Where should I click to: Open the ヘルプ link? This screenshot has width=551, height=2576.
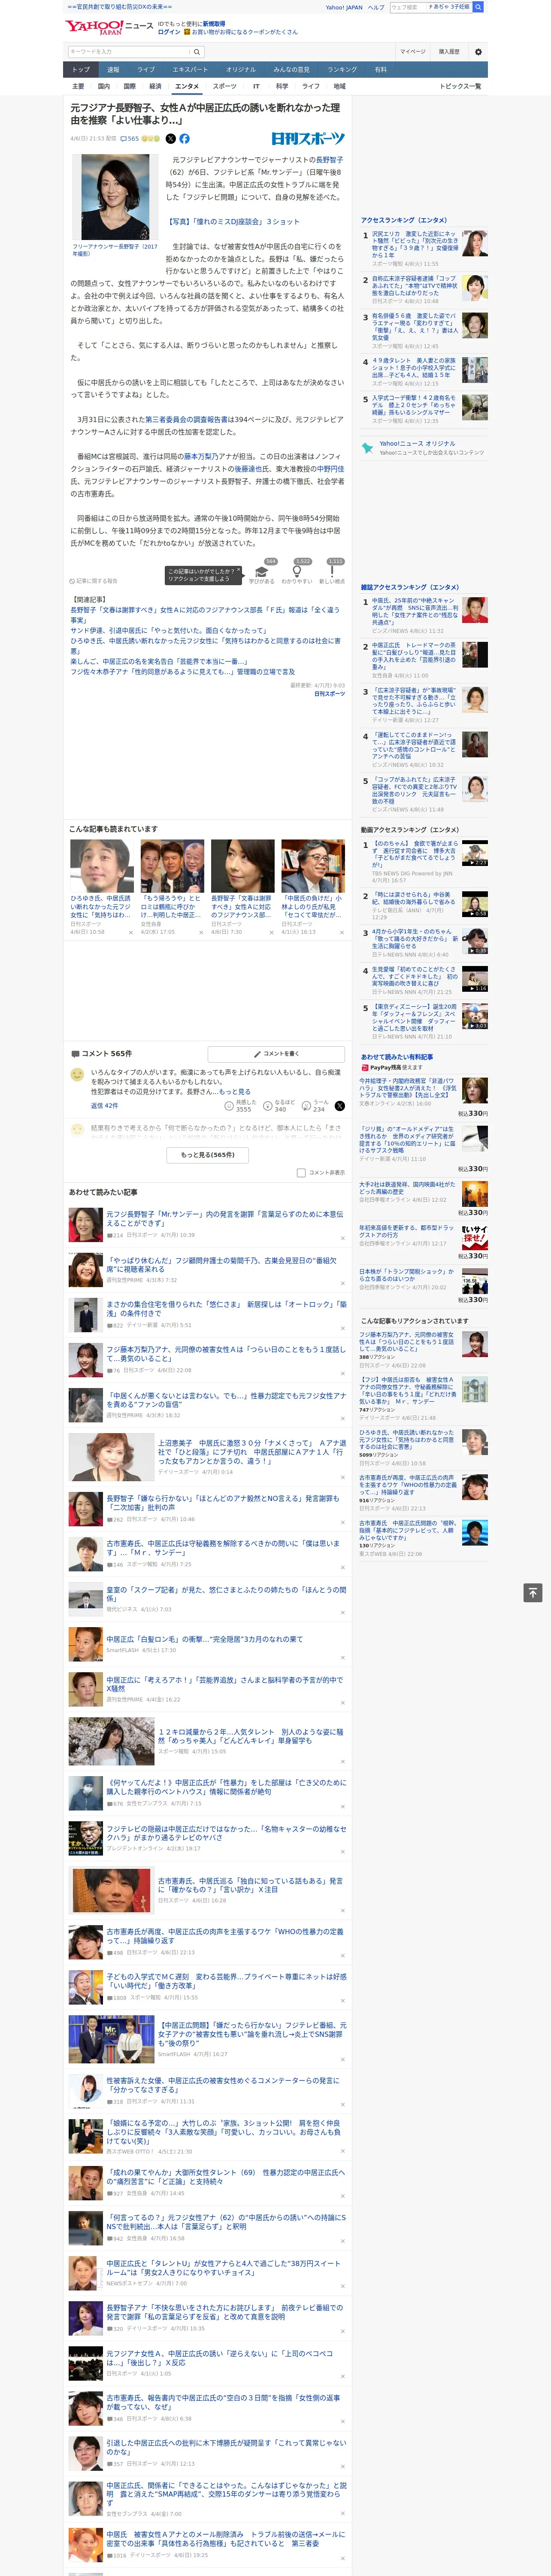pyautogui.click(x=376, y=7)
